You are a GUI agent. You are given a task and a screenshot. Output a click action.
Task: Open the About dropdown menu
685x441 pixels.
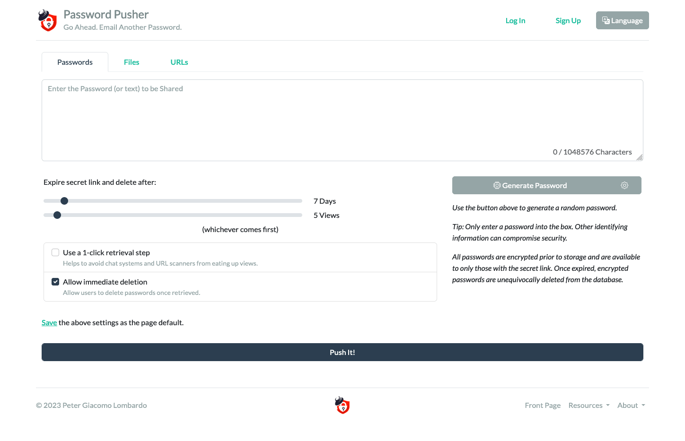pos(631,405)
